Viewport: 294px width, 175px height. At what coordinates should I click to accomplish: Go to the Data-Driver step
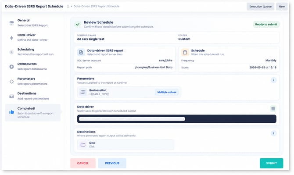tap(33, 37)
